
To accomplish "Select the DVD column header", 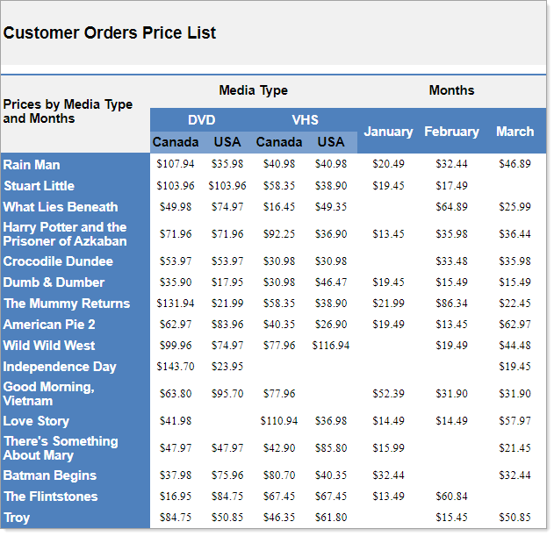I will coord(201,120).
